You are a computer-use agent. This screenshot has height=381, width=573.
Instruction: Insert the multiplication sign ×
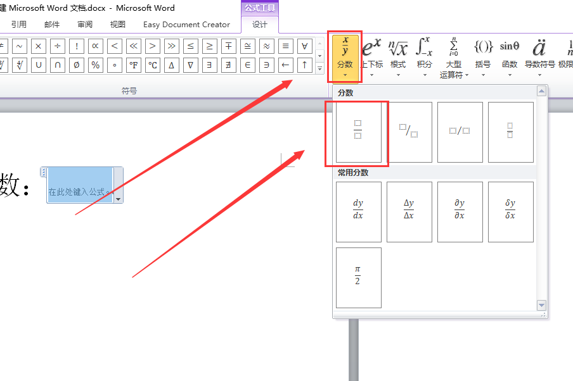tap(39, 46)
